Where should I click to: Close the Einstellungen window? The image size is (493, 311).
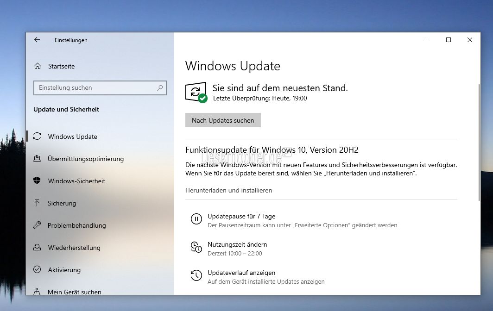pyautogui.click(x=470, y=40)
